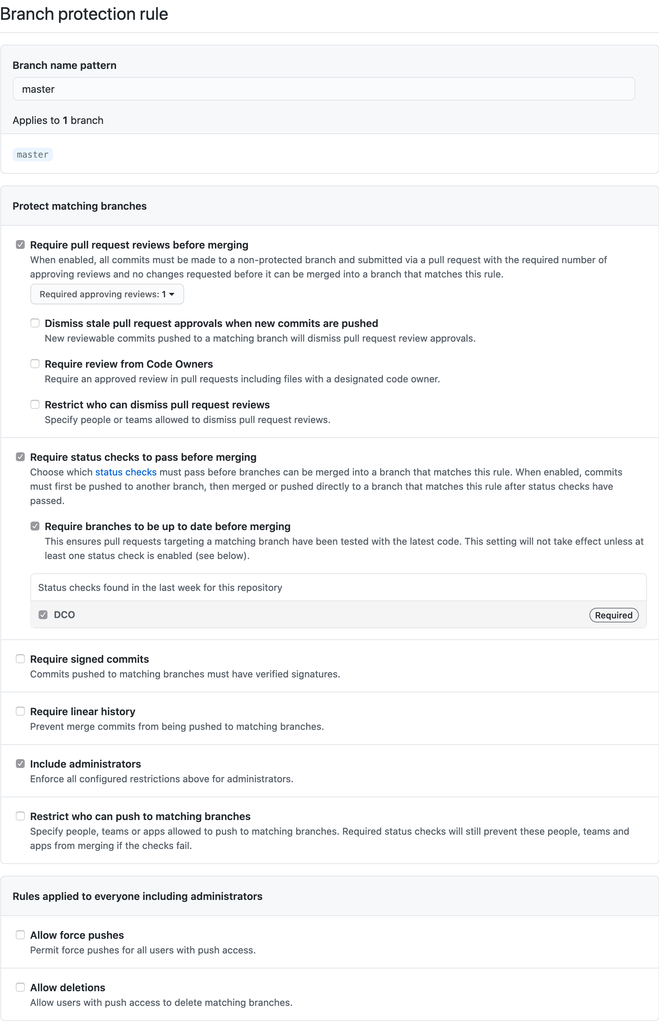Uncheck Require pull request reviews before merging
Screen dimensions: 659x1022
(x=21, y=245)
